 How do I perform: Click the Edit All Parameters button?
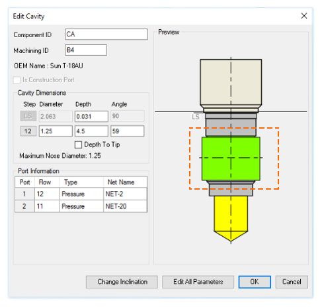point(198,282)
